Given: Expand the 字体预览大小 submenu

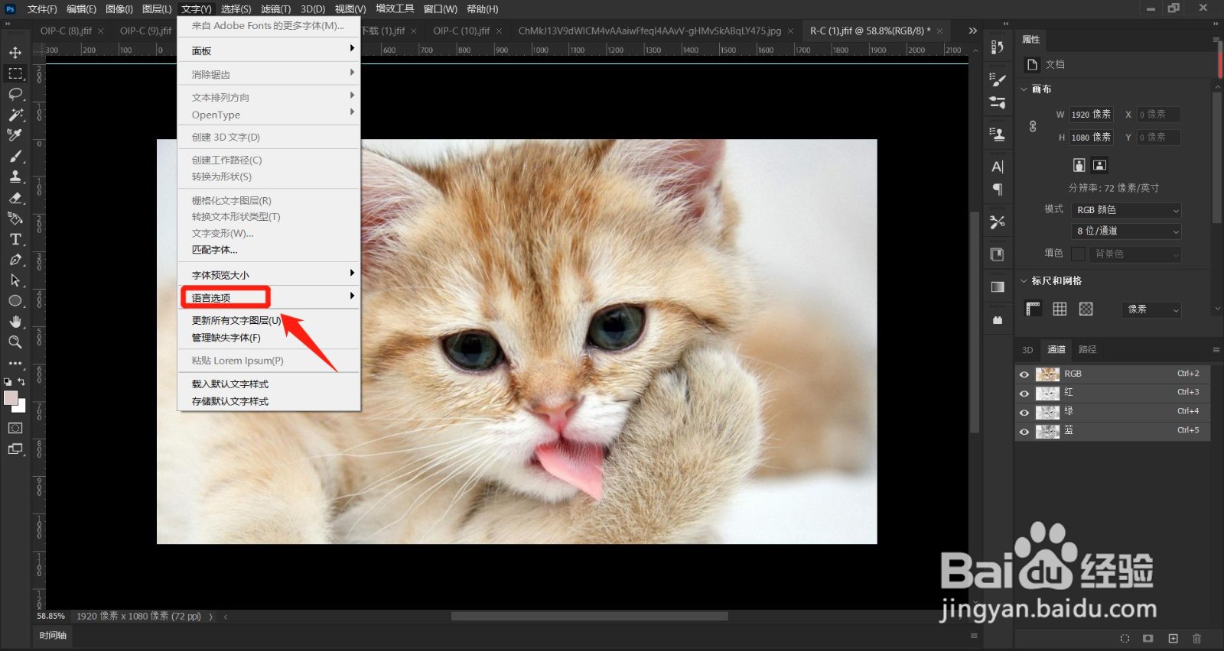Looking at the screenshot, I should point(269,275).
